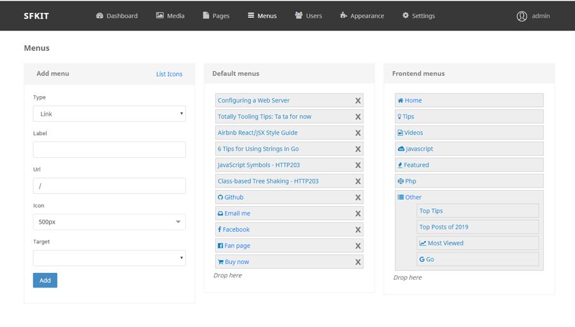Image resolution: width=575 pixels, height=327 pixels.
Task: Remove the Github menu item with X
Action: point(358,198)
